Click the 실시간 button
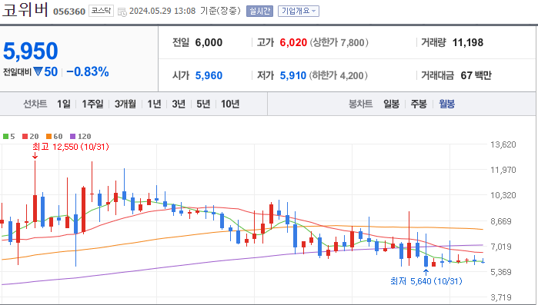This screenshot has width=538, height=305. click(259, 11)
